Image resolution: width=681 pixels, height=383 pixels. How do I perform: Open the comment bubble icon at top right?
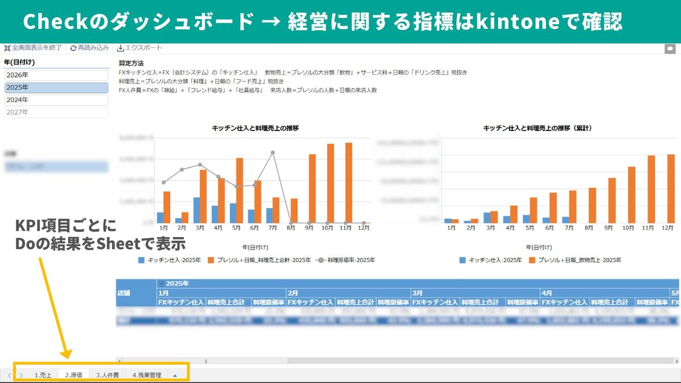[670, 49]
